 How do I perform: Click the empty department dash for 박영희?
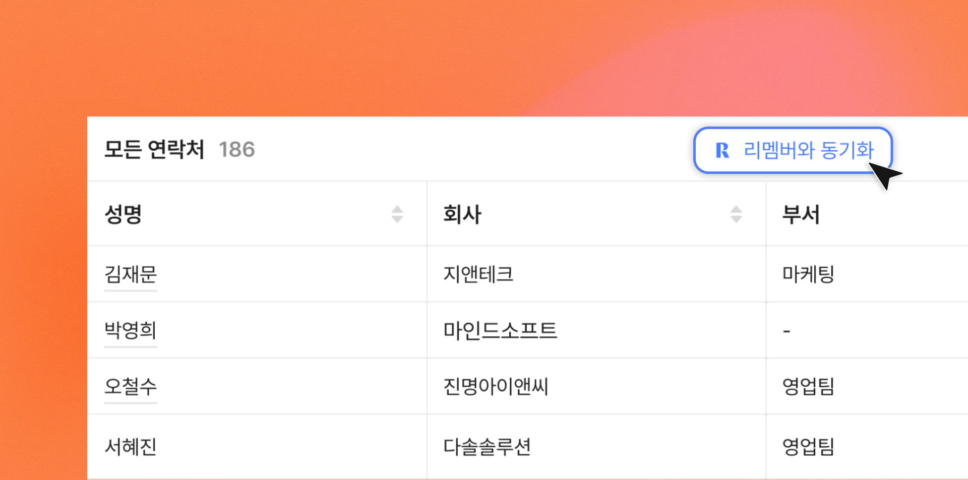[786, 331]
